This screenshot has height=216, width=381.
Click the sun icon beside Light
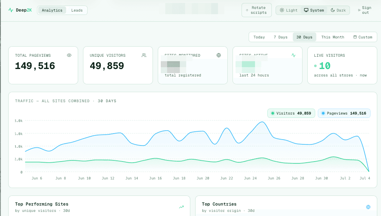coord(282,10)
